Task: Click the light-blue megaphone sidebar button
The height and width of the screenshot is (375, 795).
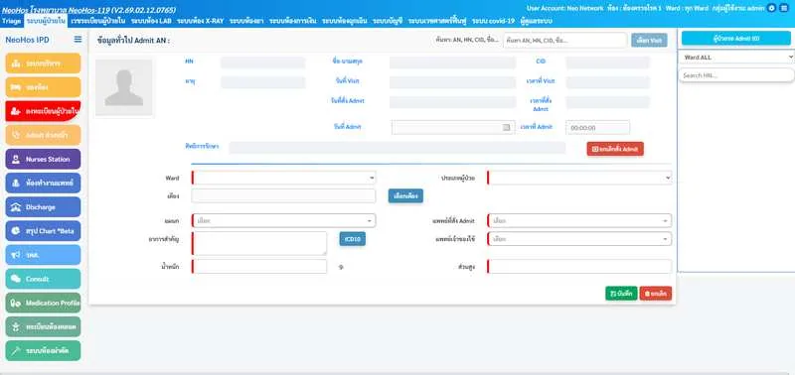Action: [x=43, y=255]
